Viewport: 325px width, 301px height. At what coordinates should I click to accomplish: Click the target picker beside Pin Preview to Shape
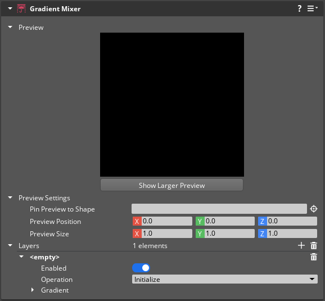click(x=314, y=209)
